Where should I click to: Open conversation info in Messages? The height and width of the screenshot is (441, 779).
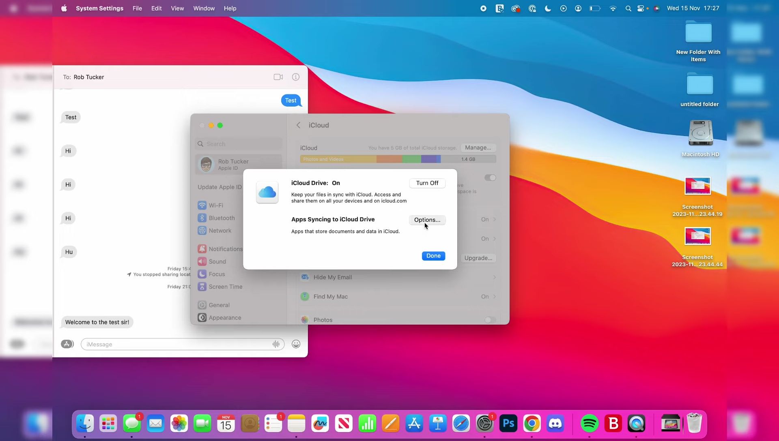296,77
